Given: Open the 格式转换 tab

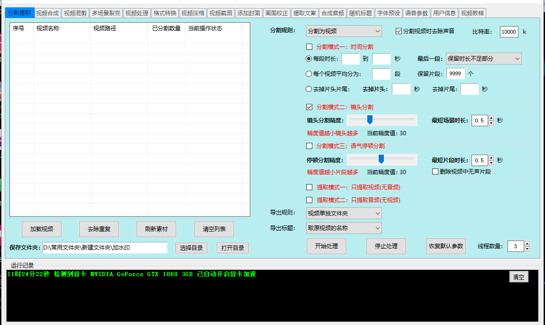Looking at the screenshot, I should click(165, 13).
